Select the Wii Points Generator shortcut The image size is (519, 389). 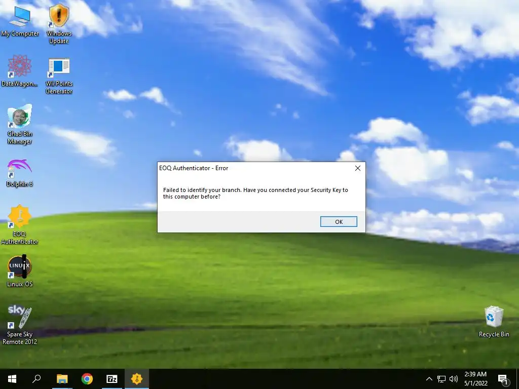pos(59,76)
